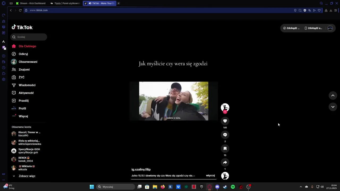The image size is (340, 191).
Task: Open Spotify from the taskbar
Action: (233, 187)
